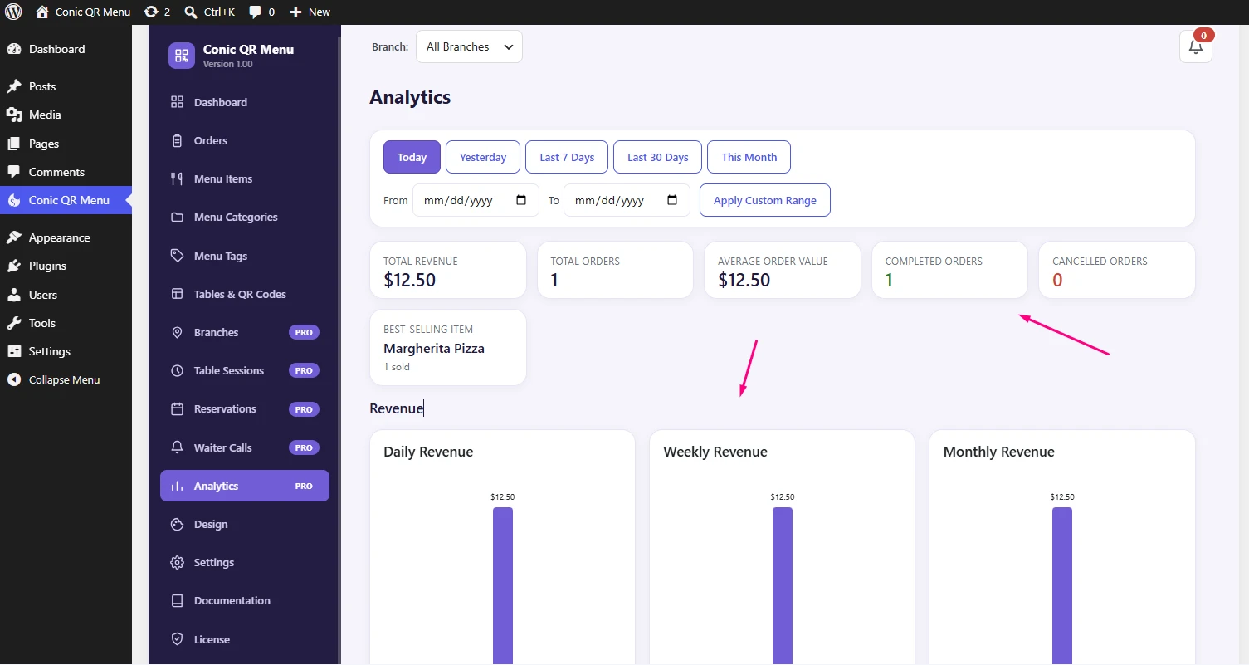The height and width of the screenshot is (665, 1249).
Task: Open WordPress Pages menu item
Action: [66, 144]
